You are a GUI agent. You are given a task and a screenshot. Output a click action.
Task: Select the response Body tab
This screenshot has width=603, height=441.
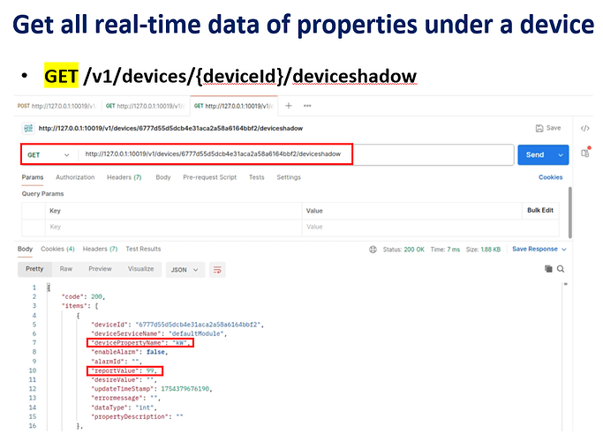coord(25,249)
